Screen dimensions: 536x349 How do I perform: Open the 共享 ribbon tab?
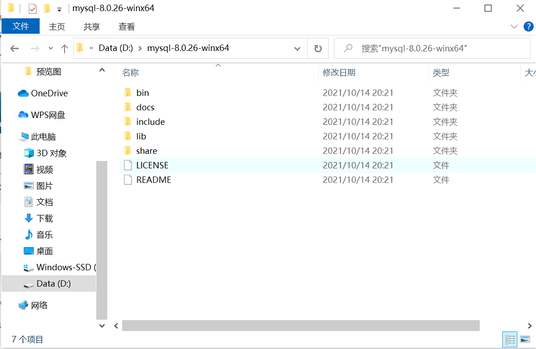click(x=91, y=26)
